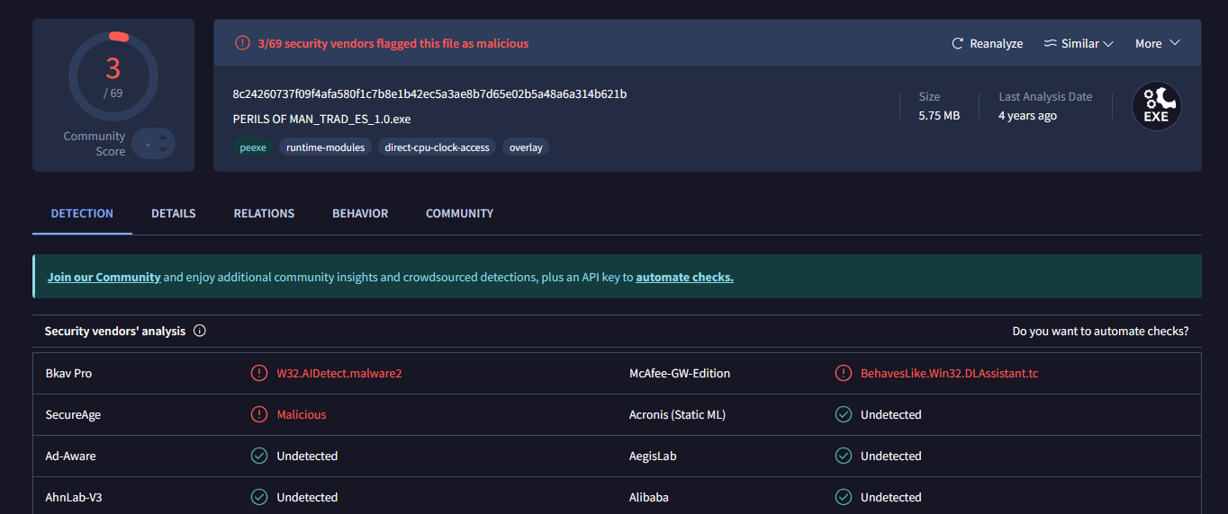Click the direct-cpu-clock-access tag

coord(437,147)
